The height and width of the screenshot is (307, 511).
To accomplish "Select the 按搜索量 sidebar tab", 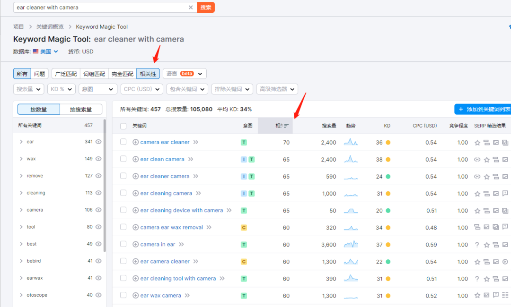I will point(81,109).
